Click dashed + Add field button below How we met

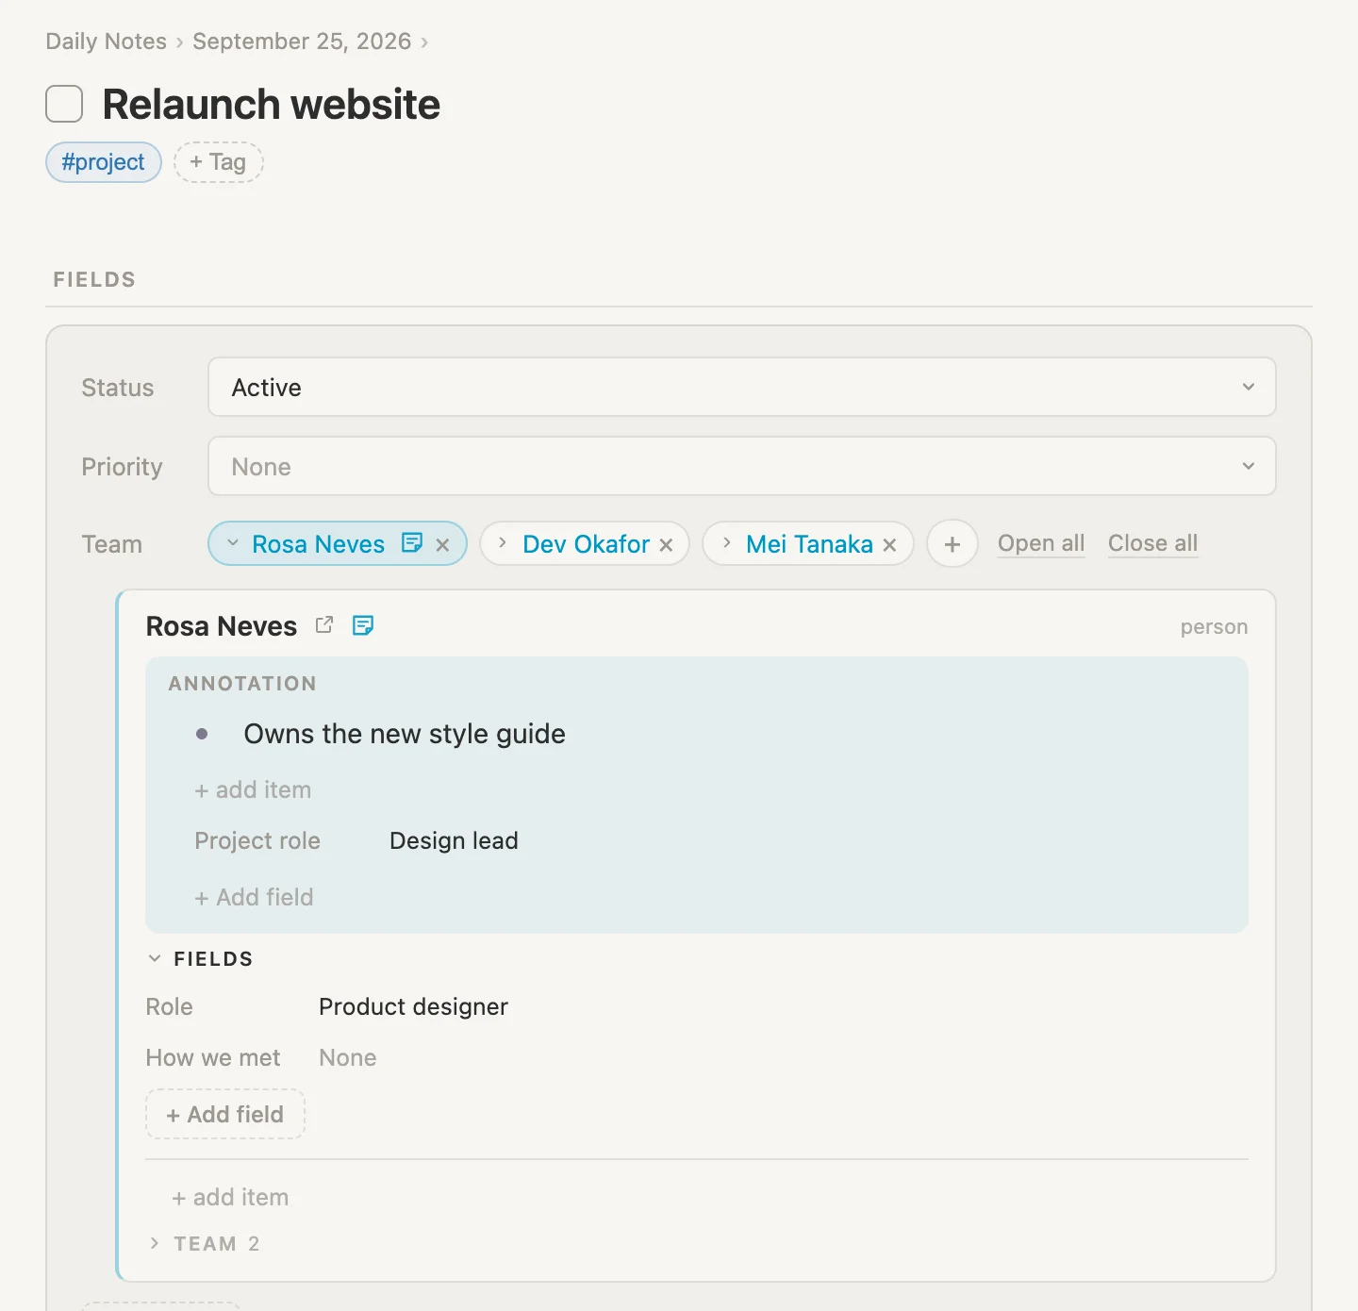[225, 1114]
